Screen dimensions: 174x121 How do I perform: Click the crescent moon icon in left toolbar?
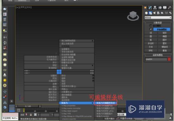pos(5,43)
